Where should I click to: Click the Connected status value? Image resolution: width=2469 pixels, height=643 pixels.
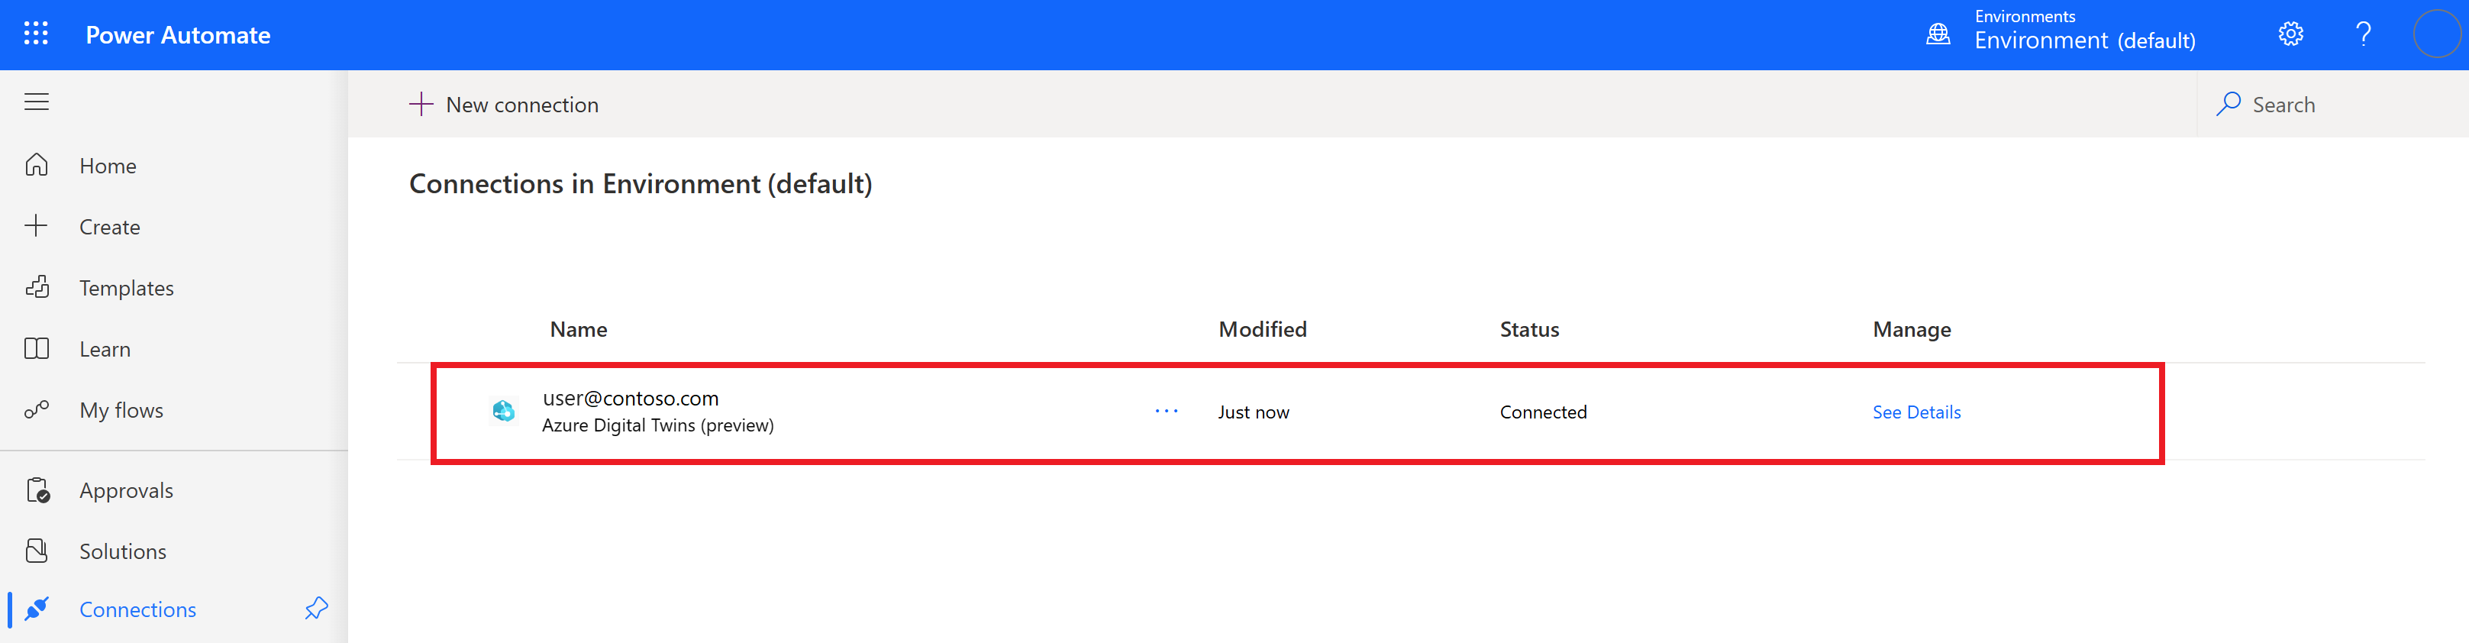[x=1543, y=412]
